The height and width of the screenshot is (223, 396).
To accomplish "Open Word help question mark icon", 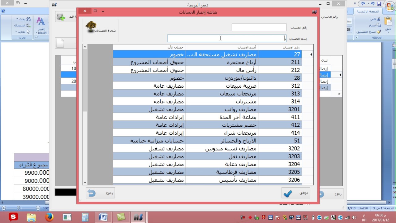I will point(3,11).
